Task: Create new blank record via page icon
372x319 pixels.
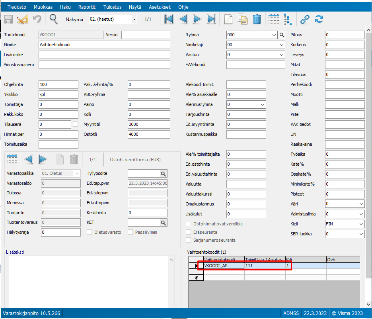Action: (x=228, y=19)
